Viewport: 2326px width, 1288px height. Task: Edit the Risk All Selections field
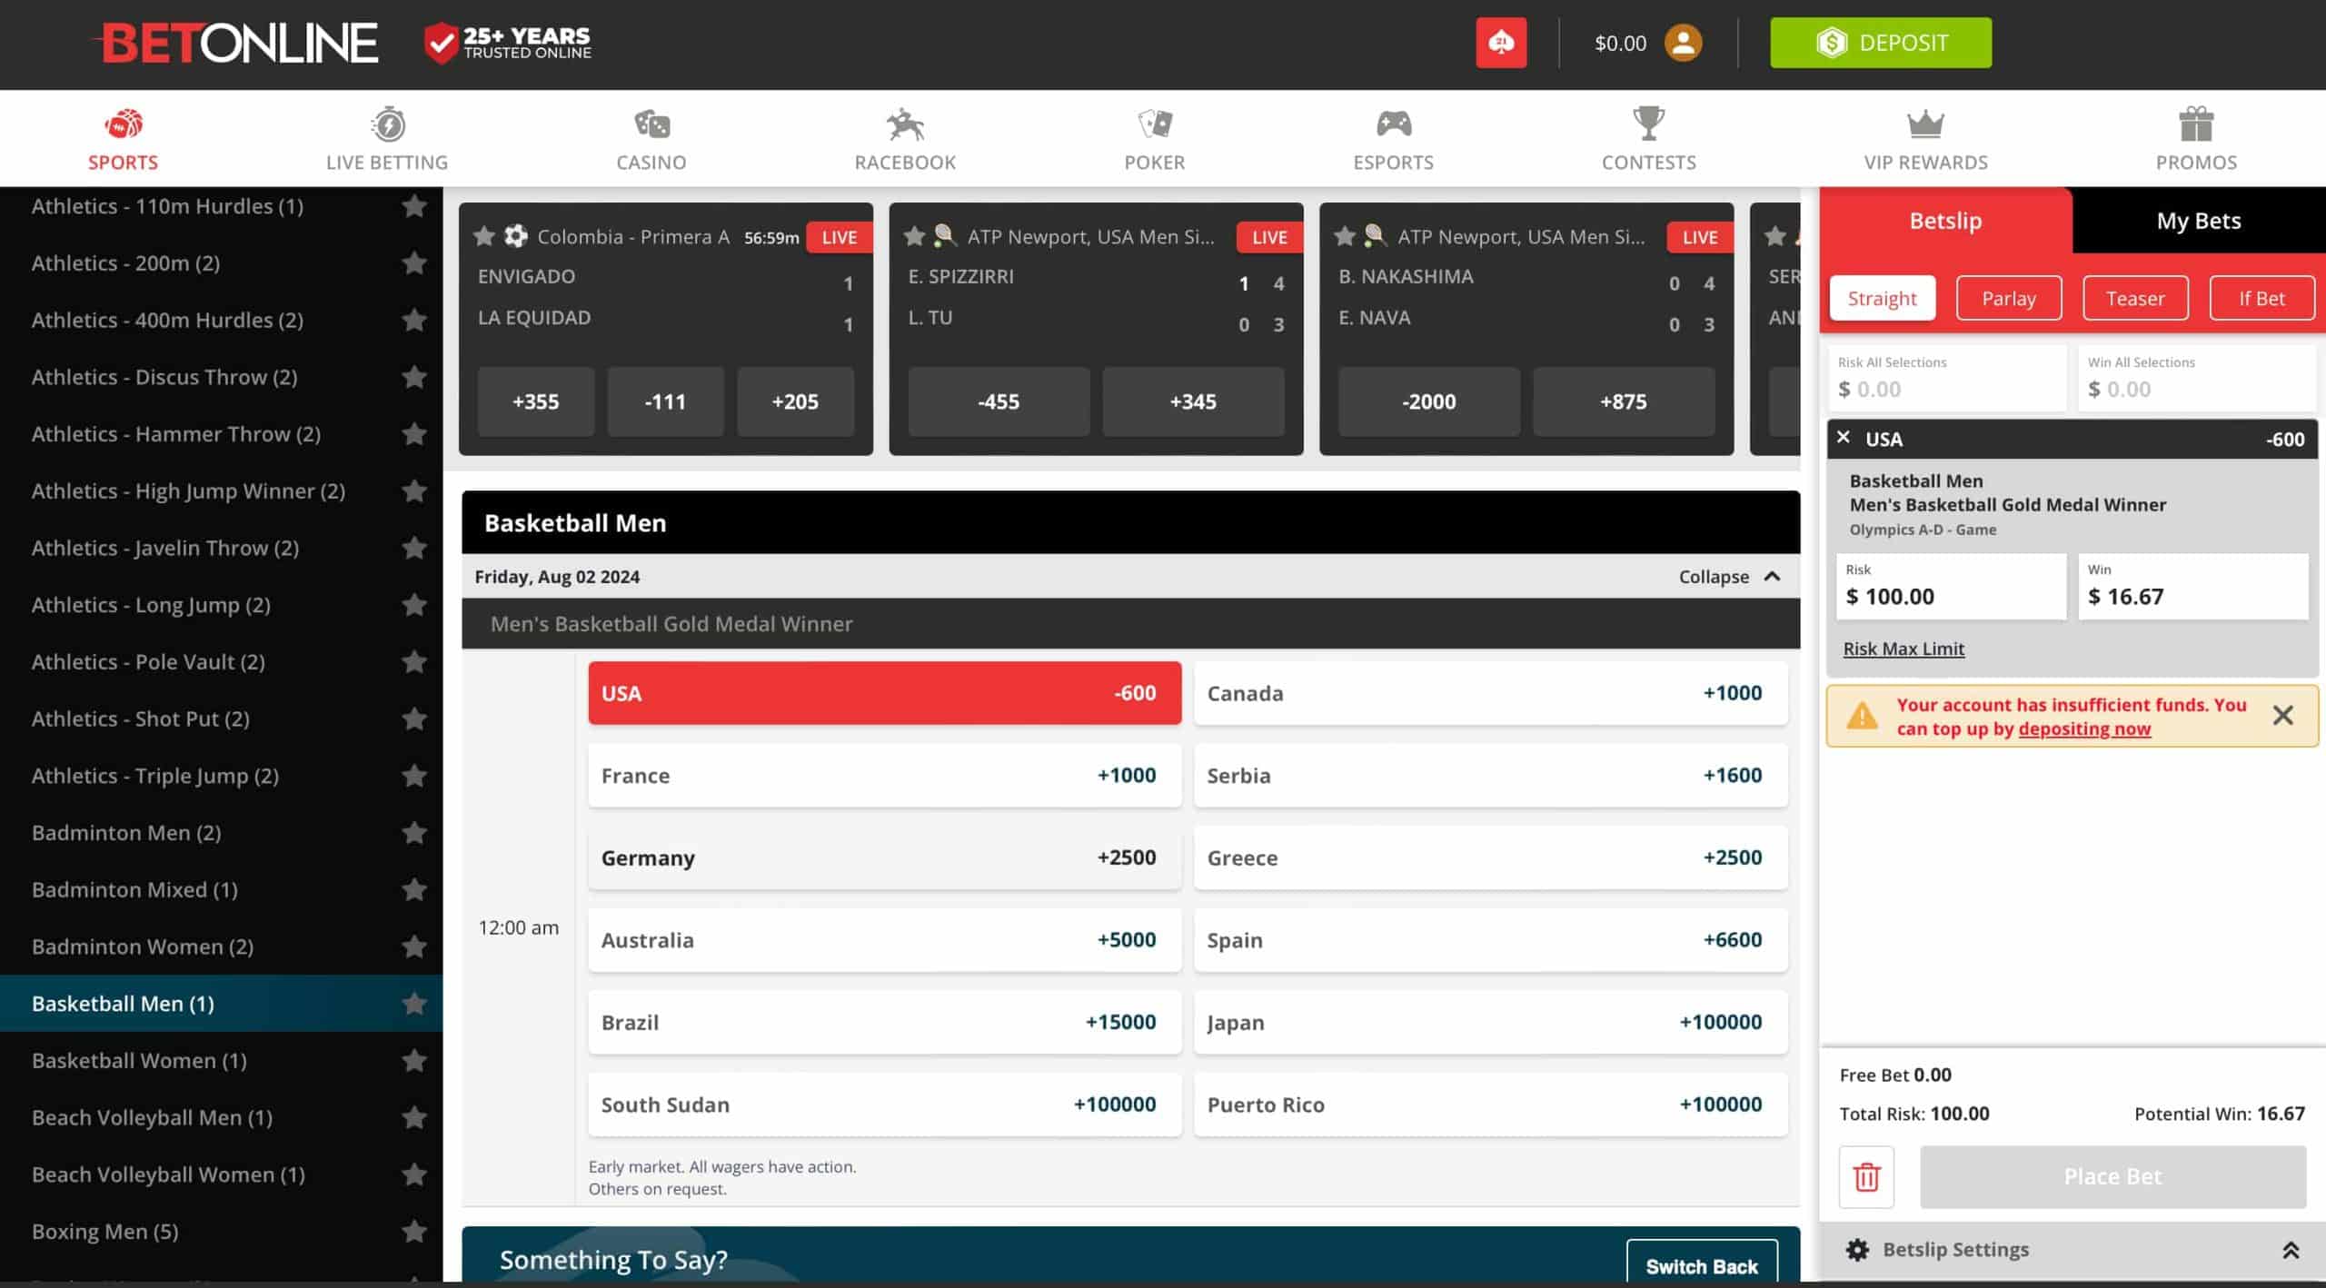1946,379
